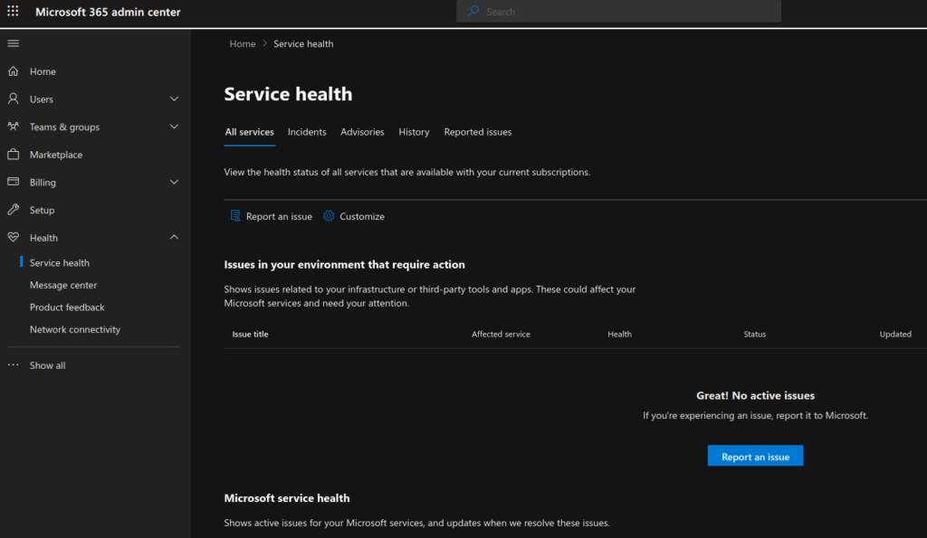Screen dimensions: 927x538
Task: Click the Home house icon in sidebar
Action: tap(13, 71)
